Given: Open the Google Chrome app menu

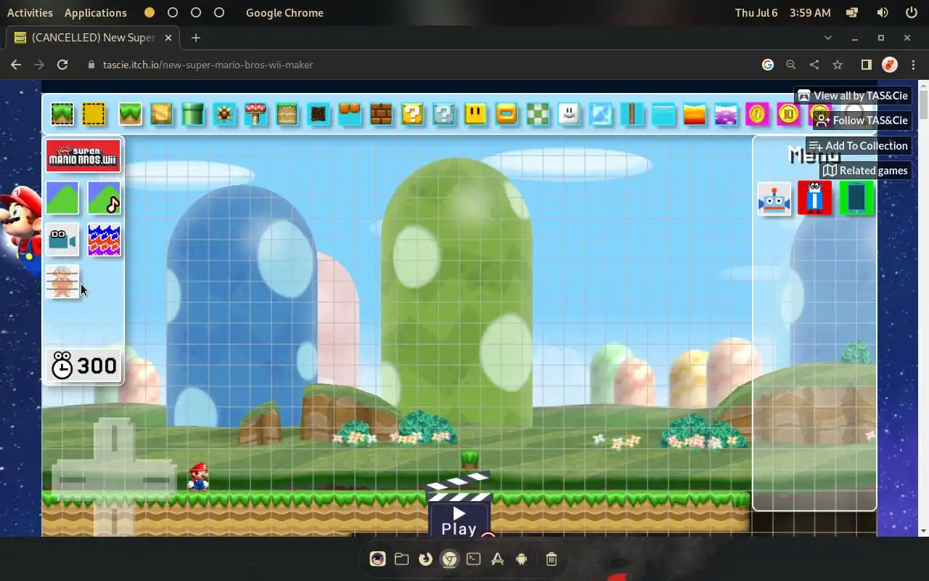Looking at the screenshot, I should click(x=285, y=12).
